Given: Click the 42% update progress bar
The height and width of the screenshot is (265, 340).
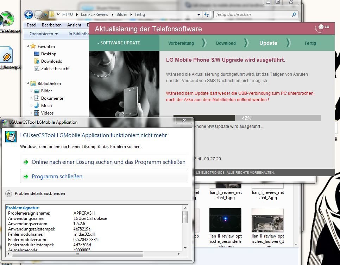Looking at the screenshot, I should click(247, 118).
